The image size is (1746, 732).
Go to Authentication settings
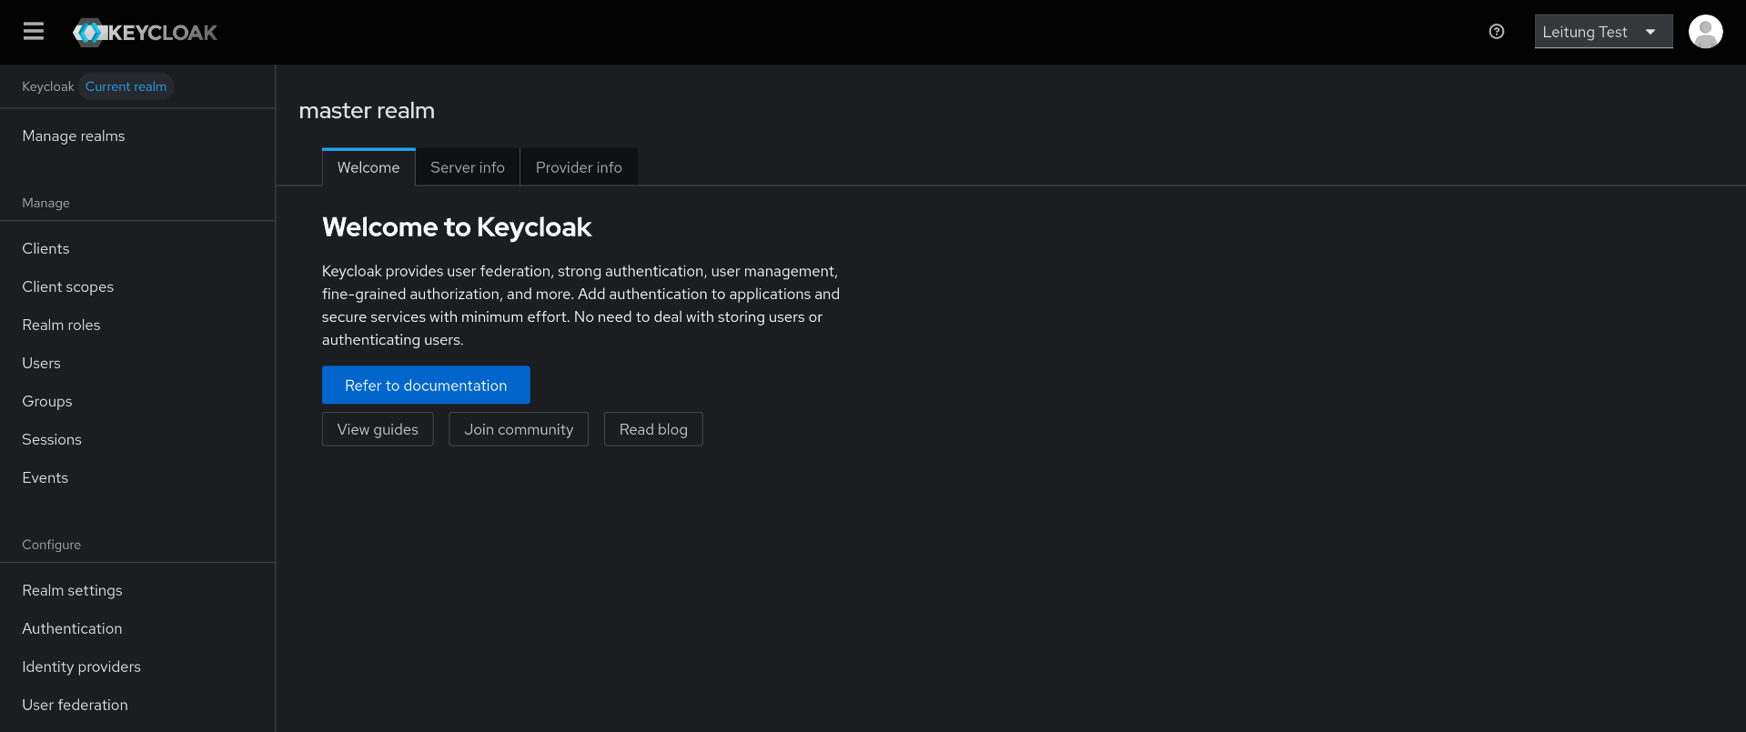click(x=137, y=628)
